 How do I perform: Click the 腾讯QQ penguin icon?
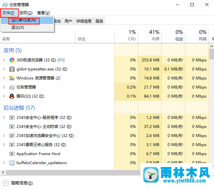pyautogui.click(x=12, y=96)
